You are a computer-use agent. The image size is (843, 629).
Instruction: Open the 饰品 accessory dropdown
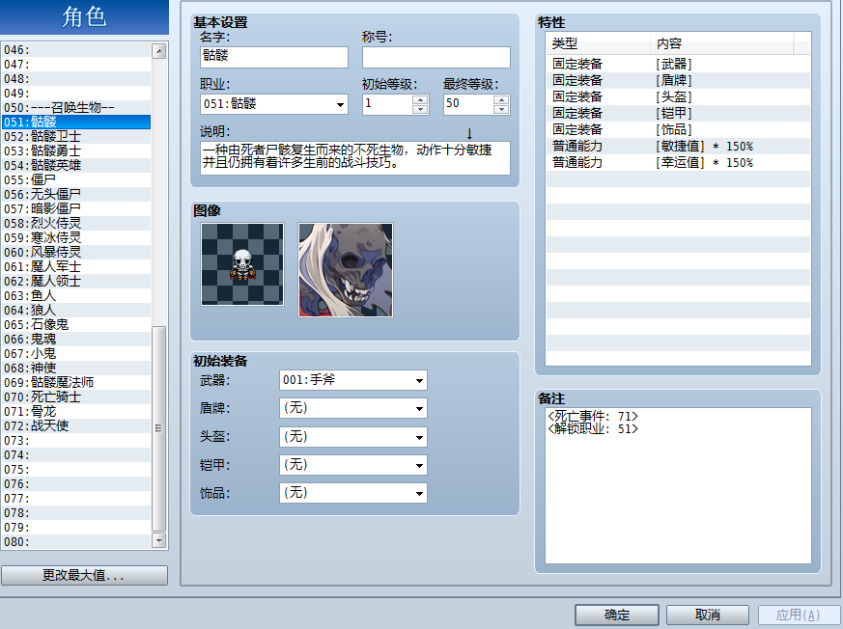point(353,493)
